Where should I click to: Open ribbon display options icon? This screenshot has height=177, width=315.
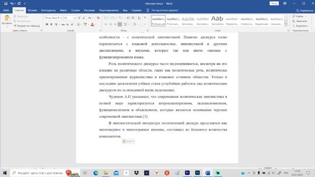[x=285, y=3]
